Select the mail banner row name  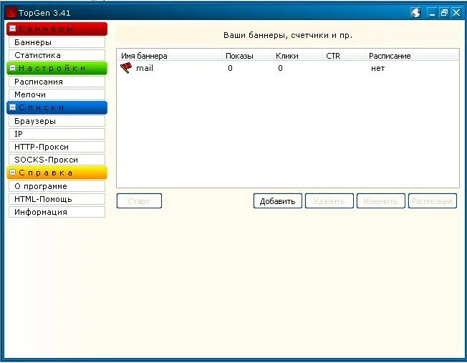pyautogui.click(x=145, y=68)
